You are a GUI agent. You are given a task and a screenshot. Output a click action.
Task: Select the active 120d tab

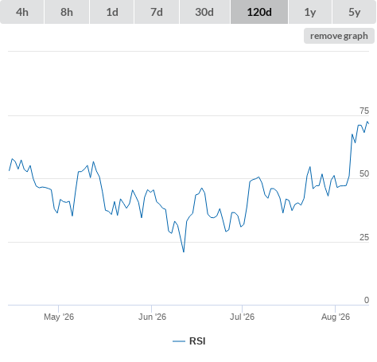pos(259,12)
